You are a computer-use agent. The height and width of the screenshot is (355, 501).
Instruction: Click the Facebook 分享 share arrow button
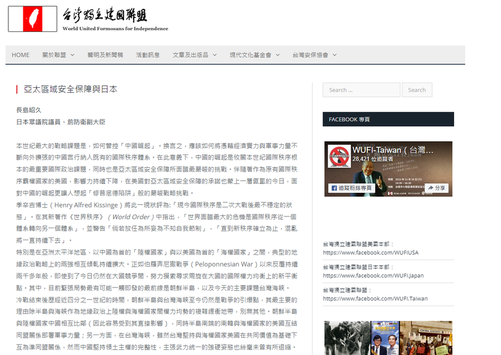point(437,188)
